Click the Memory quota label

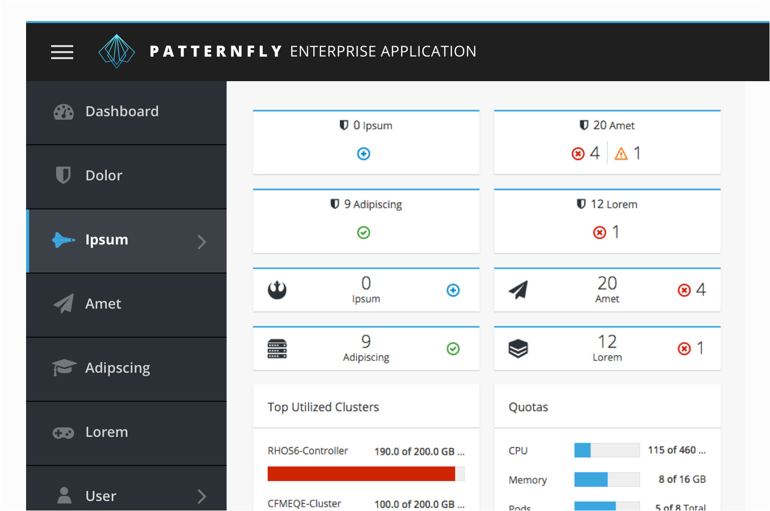click(x=527, y=480)
